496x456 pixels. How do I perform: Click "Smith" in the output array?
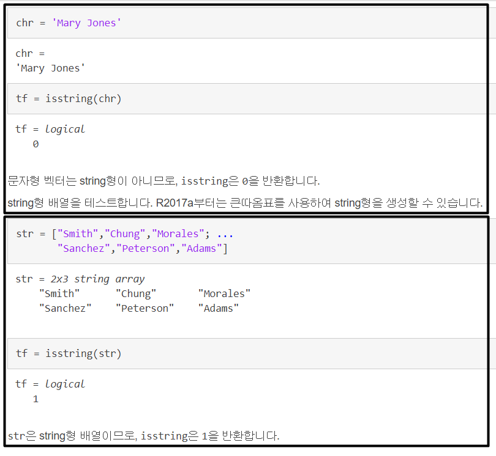coord(59,293)
